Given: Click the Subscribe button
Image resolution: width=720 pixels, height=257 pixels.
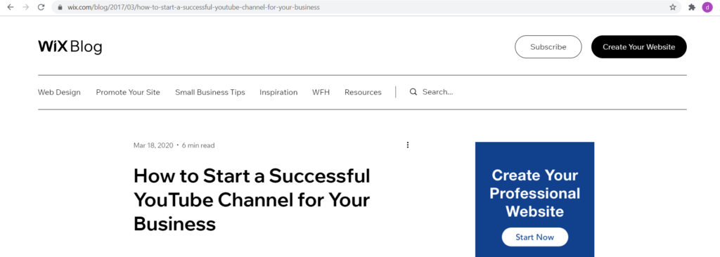Looking at the screenshot, I should tap(548, 47).
